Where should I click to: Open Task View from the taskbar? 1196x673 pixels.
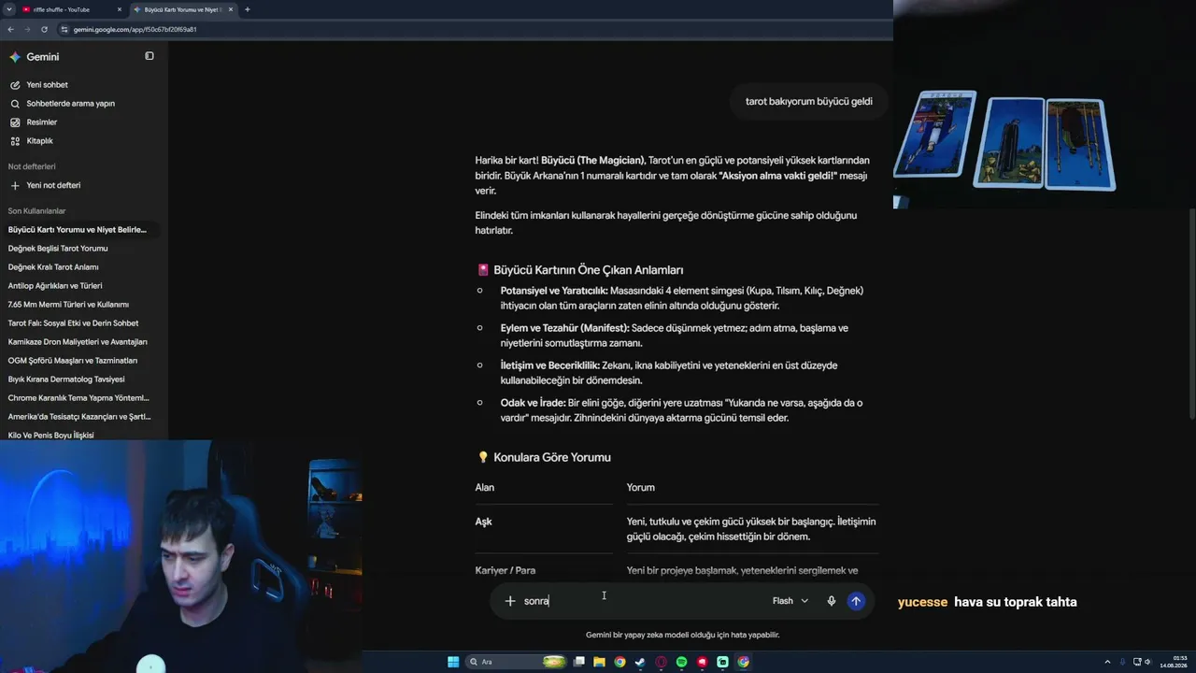(579, 662)
